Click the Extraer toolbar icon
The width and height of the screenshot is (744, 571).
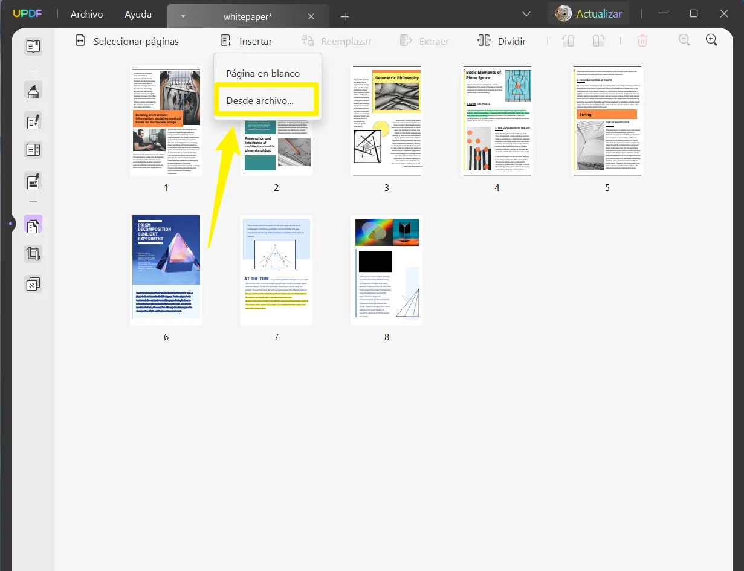406,40
